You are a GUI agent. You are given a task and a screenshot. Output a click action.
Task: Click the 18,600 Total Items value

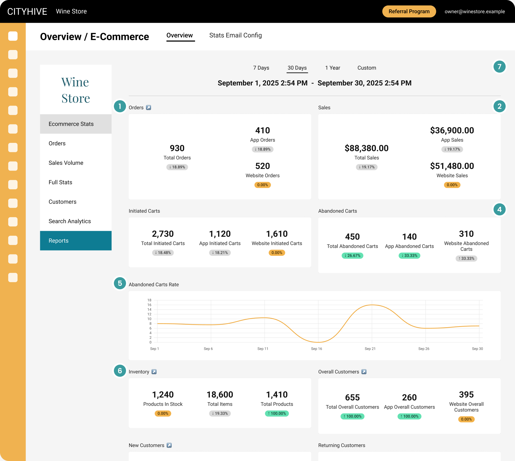click(x=220, y=395)
